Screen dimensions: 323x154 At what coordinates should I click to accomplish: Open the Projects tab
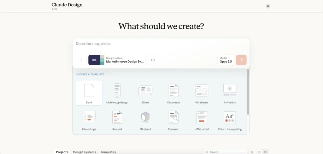(62, 152)
